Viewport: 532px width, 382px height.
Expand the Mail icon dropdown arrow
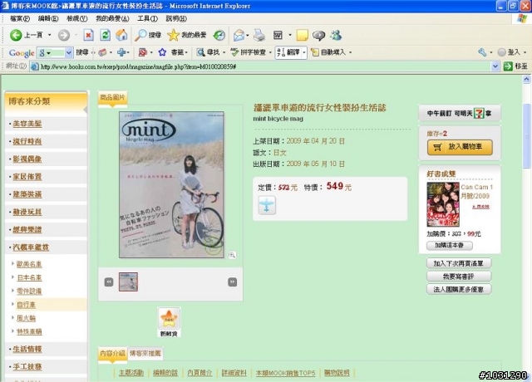point(248,35)
